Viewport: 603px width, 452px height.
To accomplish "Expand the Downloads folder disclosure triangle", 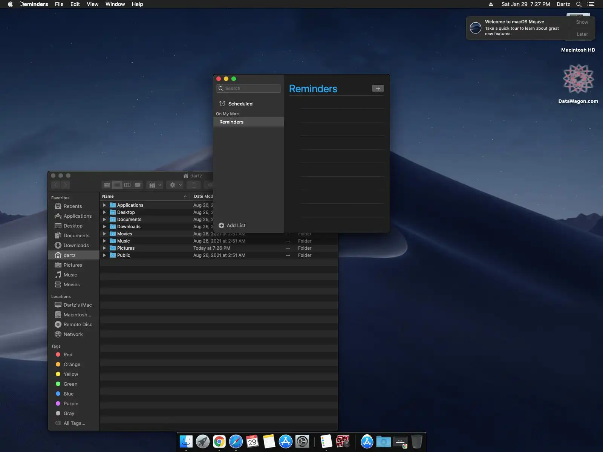I will click(104, 227).
